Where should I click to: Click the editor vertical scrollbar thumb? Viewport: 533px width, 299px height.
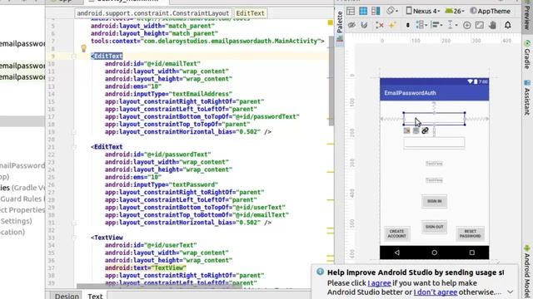coord(331,81)
